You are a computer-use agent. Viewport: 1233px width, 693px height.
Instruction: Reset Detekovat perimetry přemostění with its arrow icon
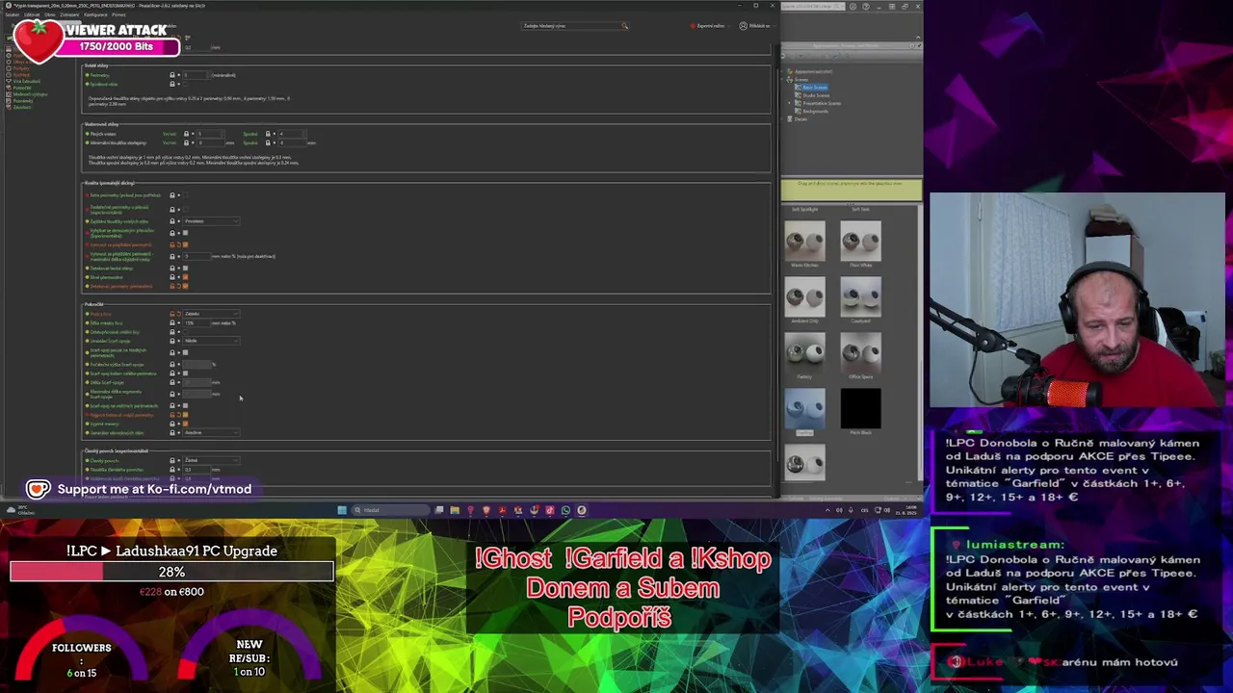click(179, 286)
